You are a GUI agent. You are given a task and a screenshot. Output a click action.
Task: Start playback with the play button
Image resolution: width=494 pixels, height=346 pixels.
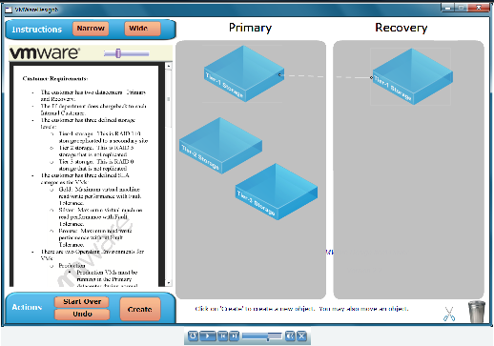(208, 336)
